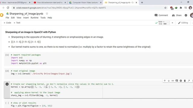Screen dimensions: 193x108
Task: Open notebook settings gear near Share
Action: 186,15
